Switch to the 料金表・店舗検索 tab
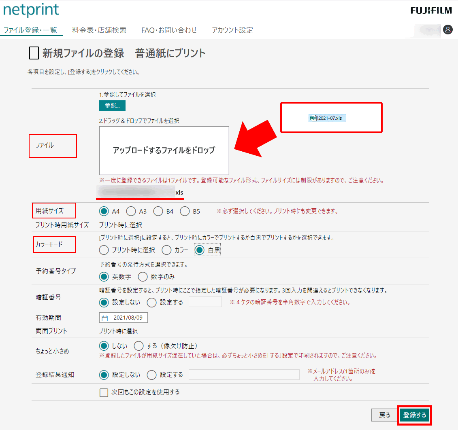458x430 pixels. [x=99, y=30]
